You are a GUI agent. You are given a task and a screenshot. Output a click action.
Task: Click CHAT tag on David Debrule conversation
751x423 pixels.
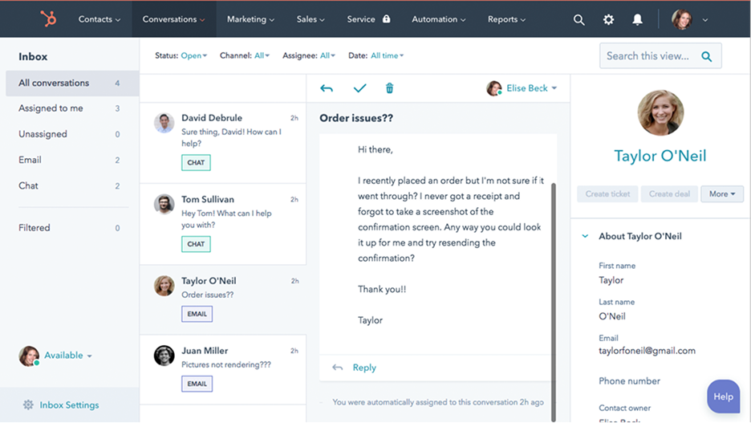pos(196,162)
